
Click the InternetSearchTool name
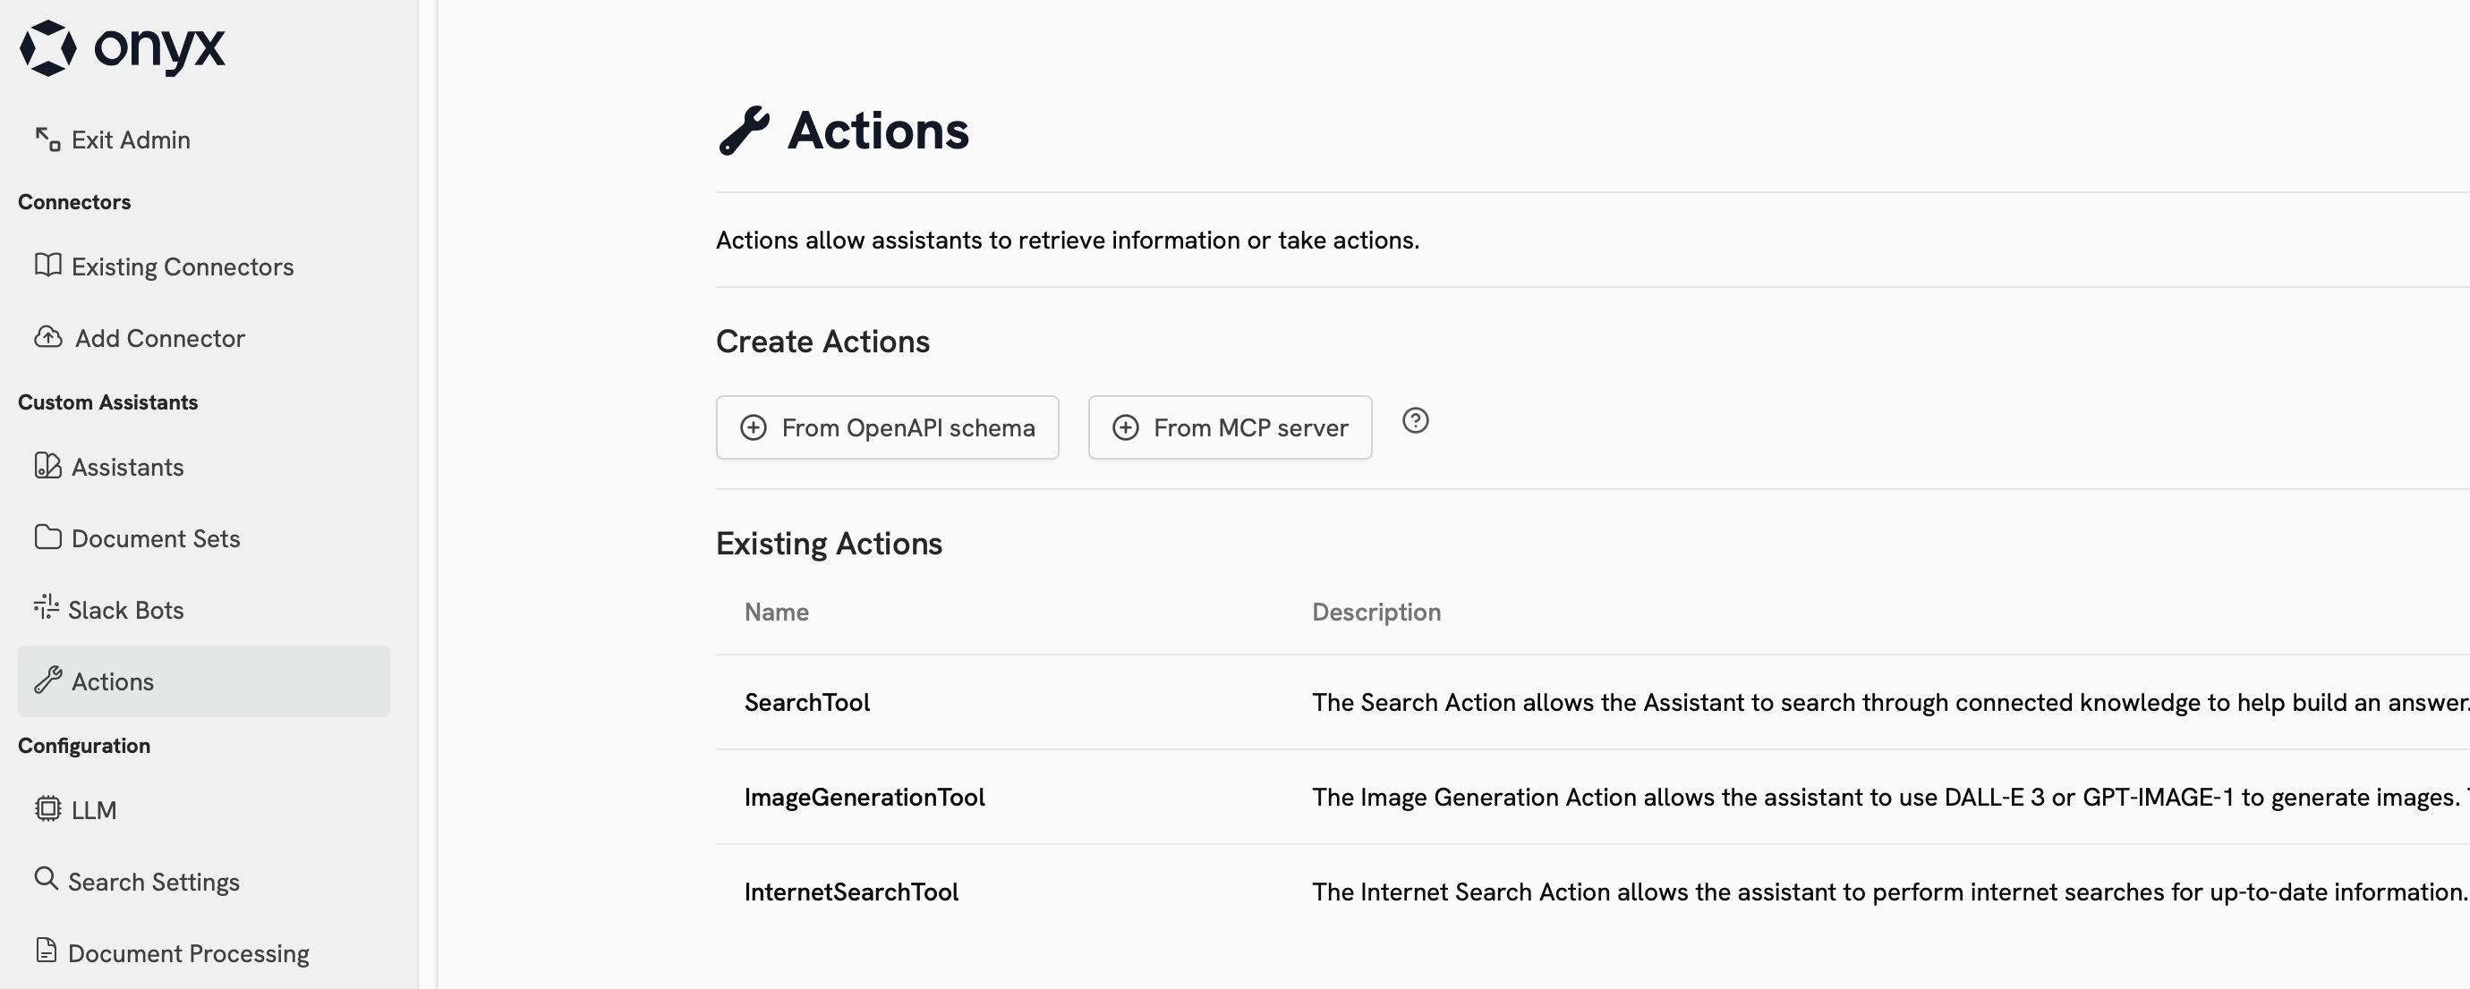pyautogui.click(x=851, y=892)
